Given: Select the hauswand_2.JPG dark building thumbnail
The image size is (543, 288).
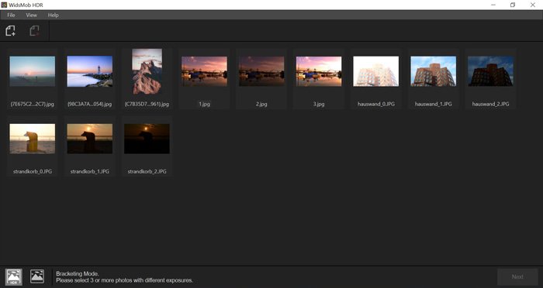Looking at the screenshot, I should pyautogui.click(x=490, y=71).
